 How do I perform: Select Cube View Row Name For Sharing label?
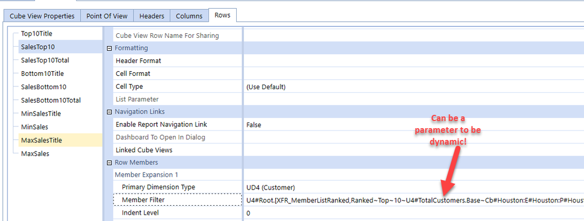tap(167, 36)
